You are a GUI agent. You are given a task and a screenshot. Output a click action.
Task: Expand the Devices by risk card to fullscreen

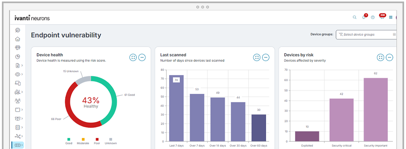[x=380, y=57]
